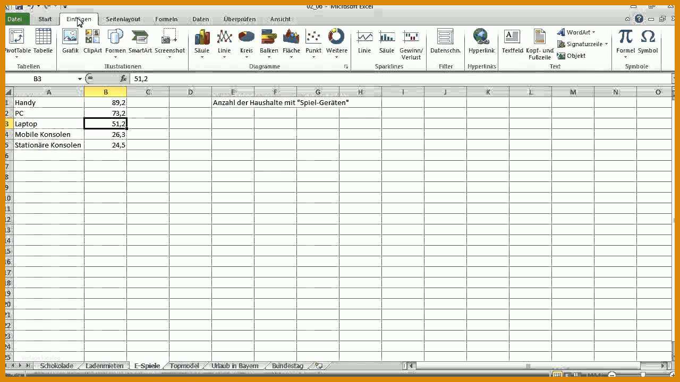Insert a Textfeld text box
The image size is (680, 382).
(x=512, y=41)
